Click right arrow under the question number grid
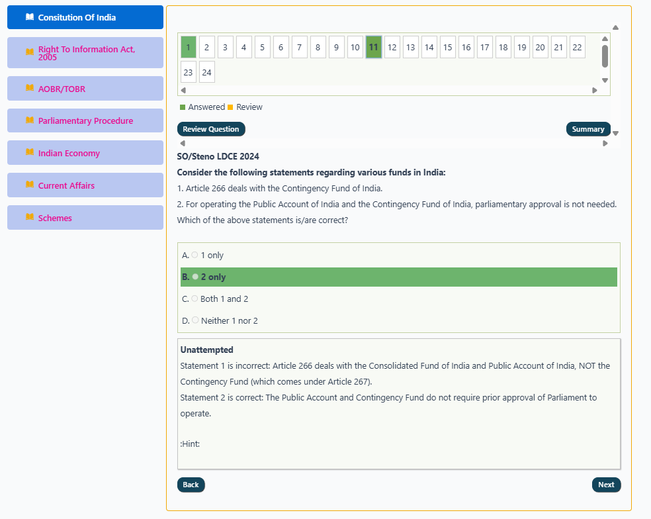 [595, 90]
